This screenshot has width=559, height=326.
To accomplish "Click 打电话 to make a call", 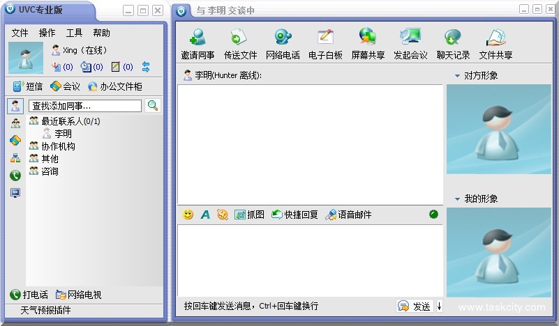I will pos(29,295).
